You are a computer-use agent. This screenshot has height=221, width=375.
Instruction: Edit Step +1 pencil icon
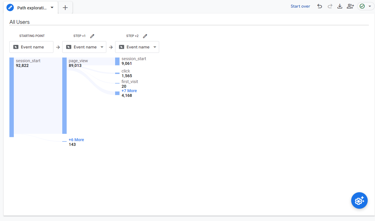(92, 36)
